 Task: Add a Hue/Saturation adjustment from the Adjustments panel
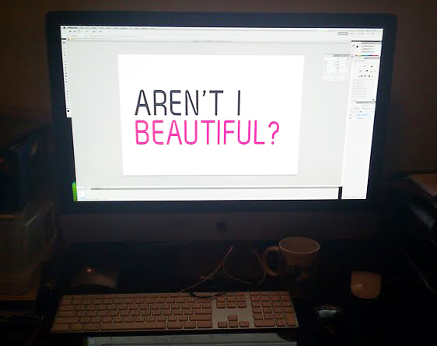(x=363, y=71)
